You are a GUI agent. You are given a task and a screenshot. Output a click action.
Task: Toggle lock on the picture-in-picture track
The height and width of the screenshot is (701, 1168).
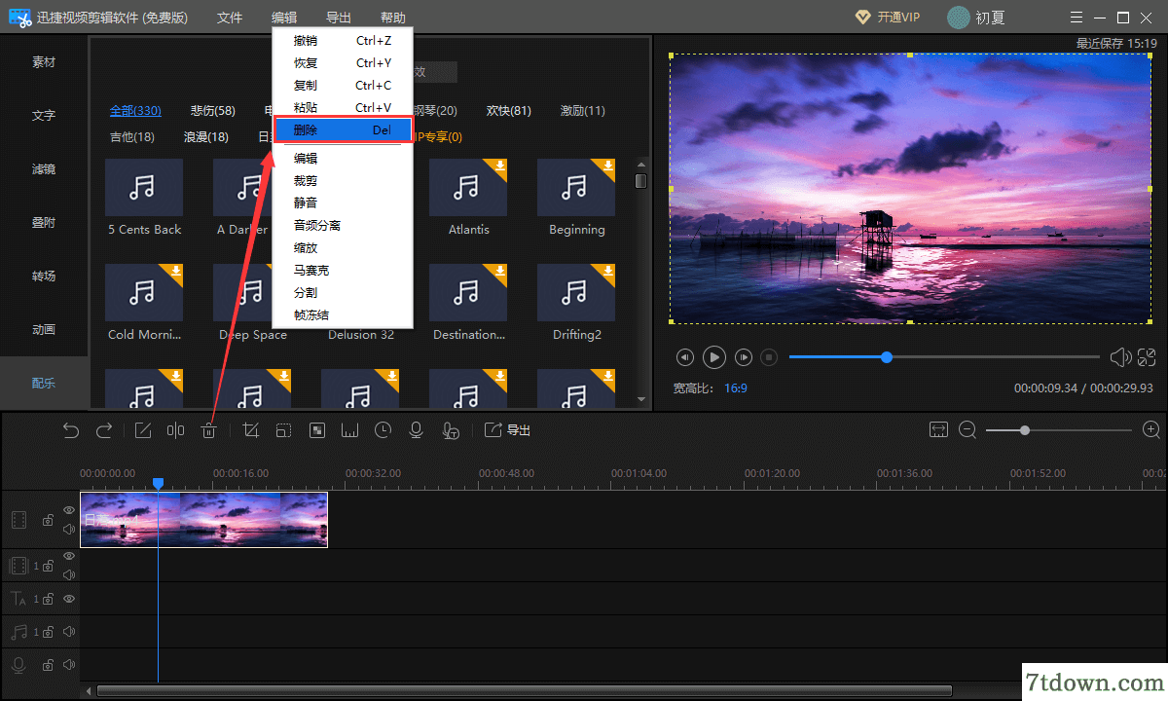coord(48,566)
